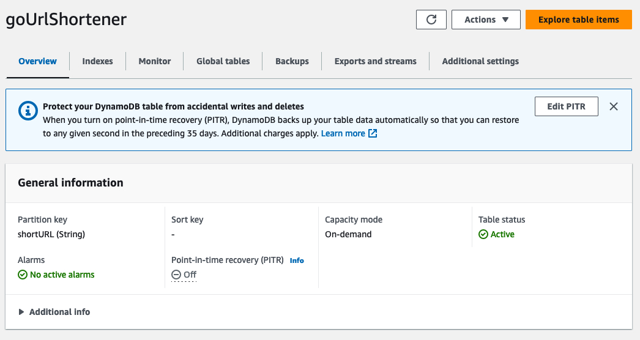Viewport: 640px width, 340px height.
Task: Click the shortURL (String) partition key value
Action: (51, 234)
